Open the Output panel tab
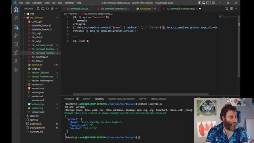This screenshot has height=143, width=254. (x=87, y=99)
